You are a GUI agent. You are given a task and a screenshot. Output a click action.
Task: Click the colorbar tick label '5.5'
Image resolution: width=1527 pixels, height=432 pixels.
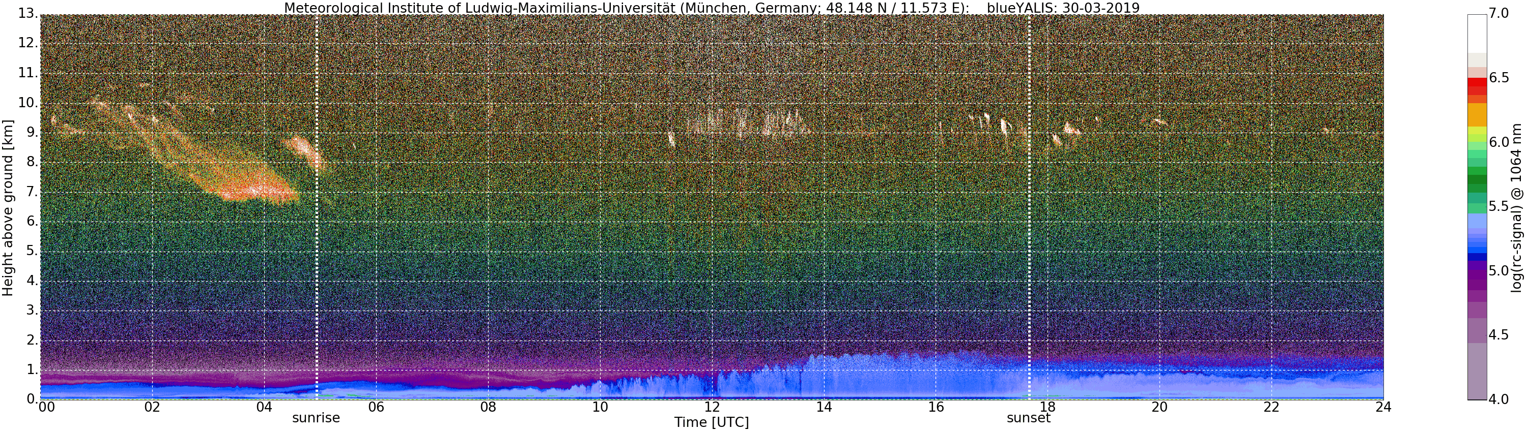click(x=1498, y=206)
